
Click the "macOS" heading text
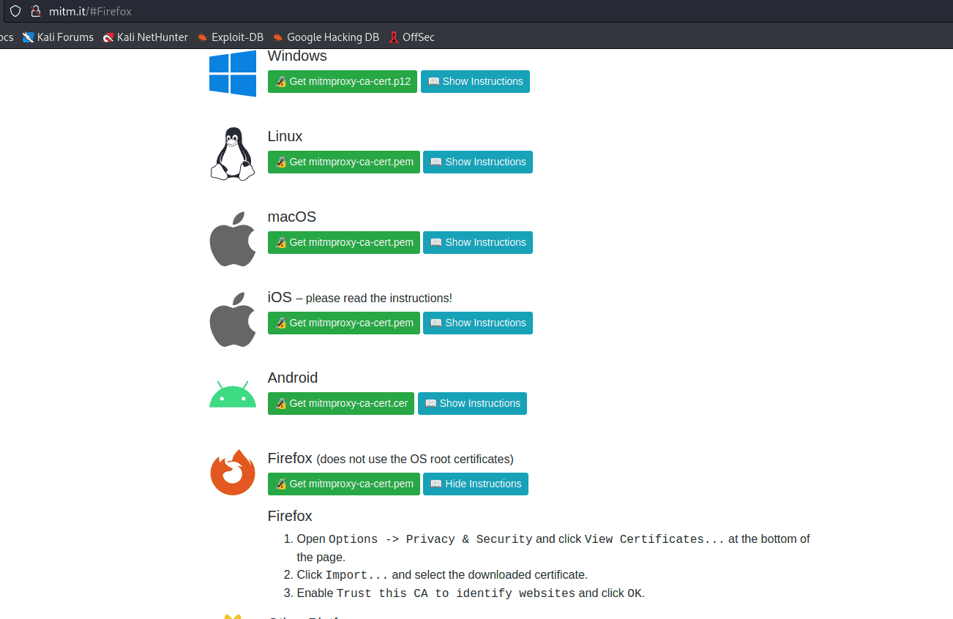pyautogui.click(x=292, y=217)
